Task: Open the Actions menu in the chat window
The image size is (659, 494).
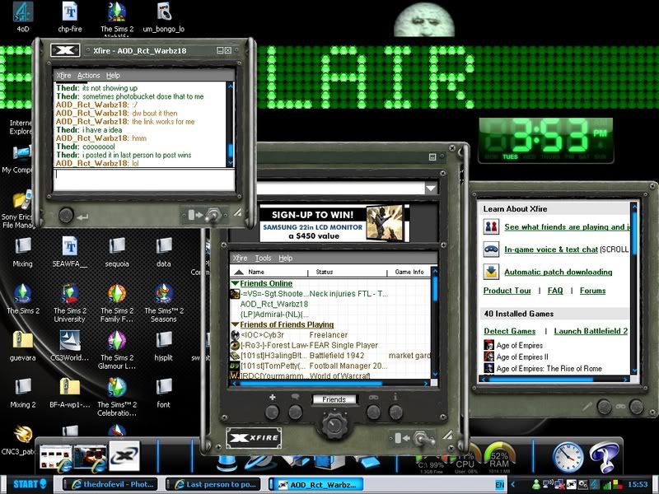Action: [x=89, y=76]
